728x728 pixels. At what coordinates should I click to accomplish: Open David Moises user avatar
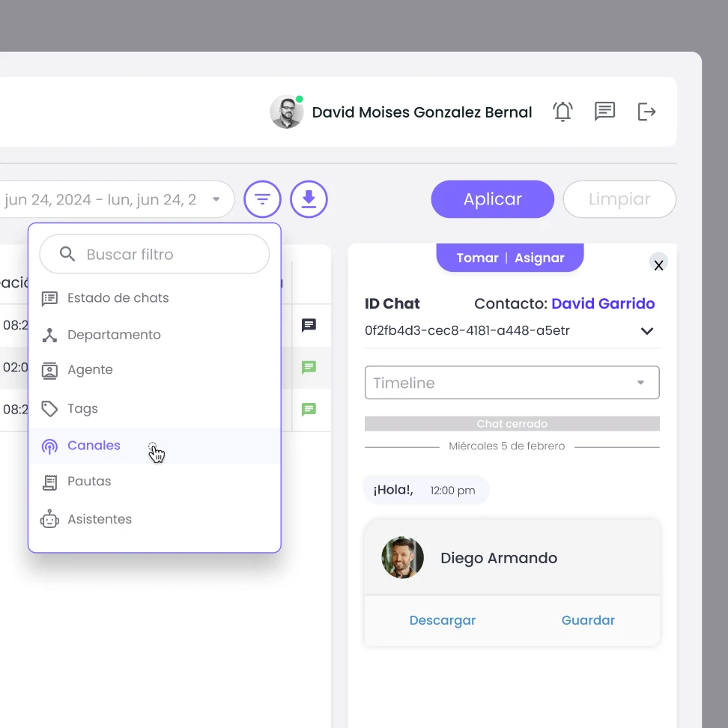point(286,112)
